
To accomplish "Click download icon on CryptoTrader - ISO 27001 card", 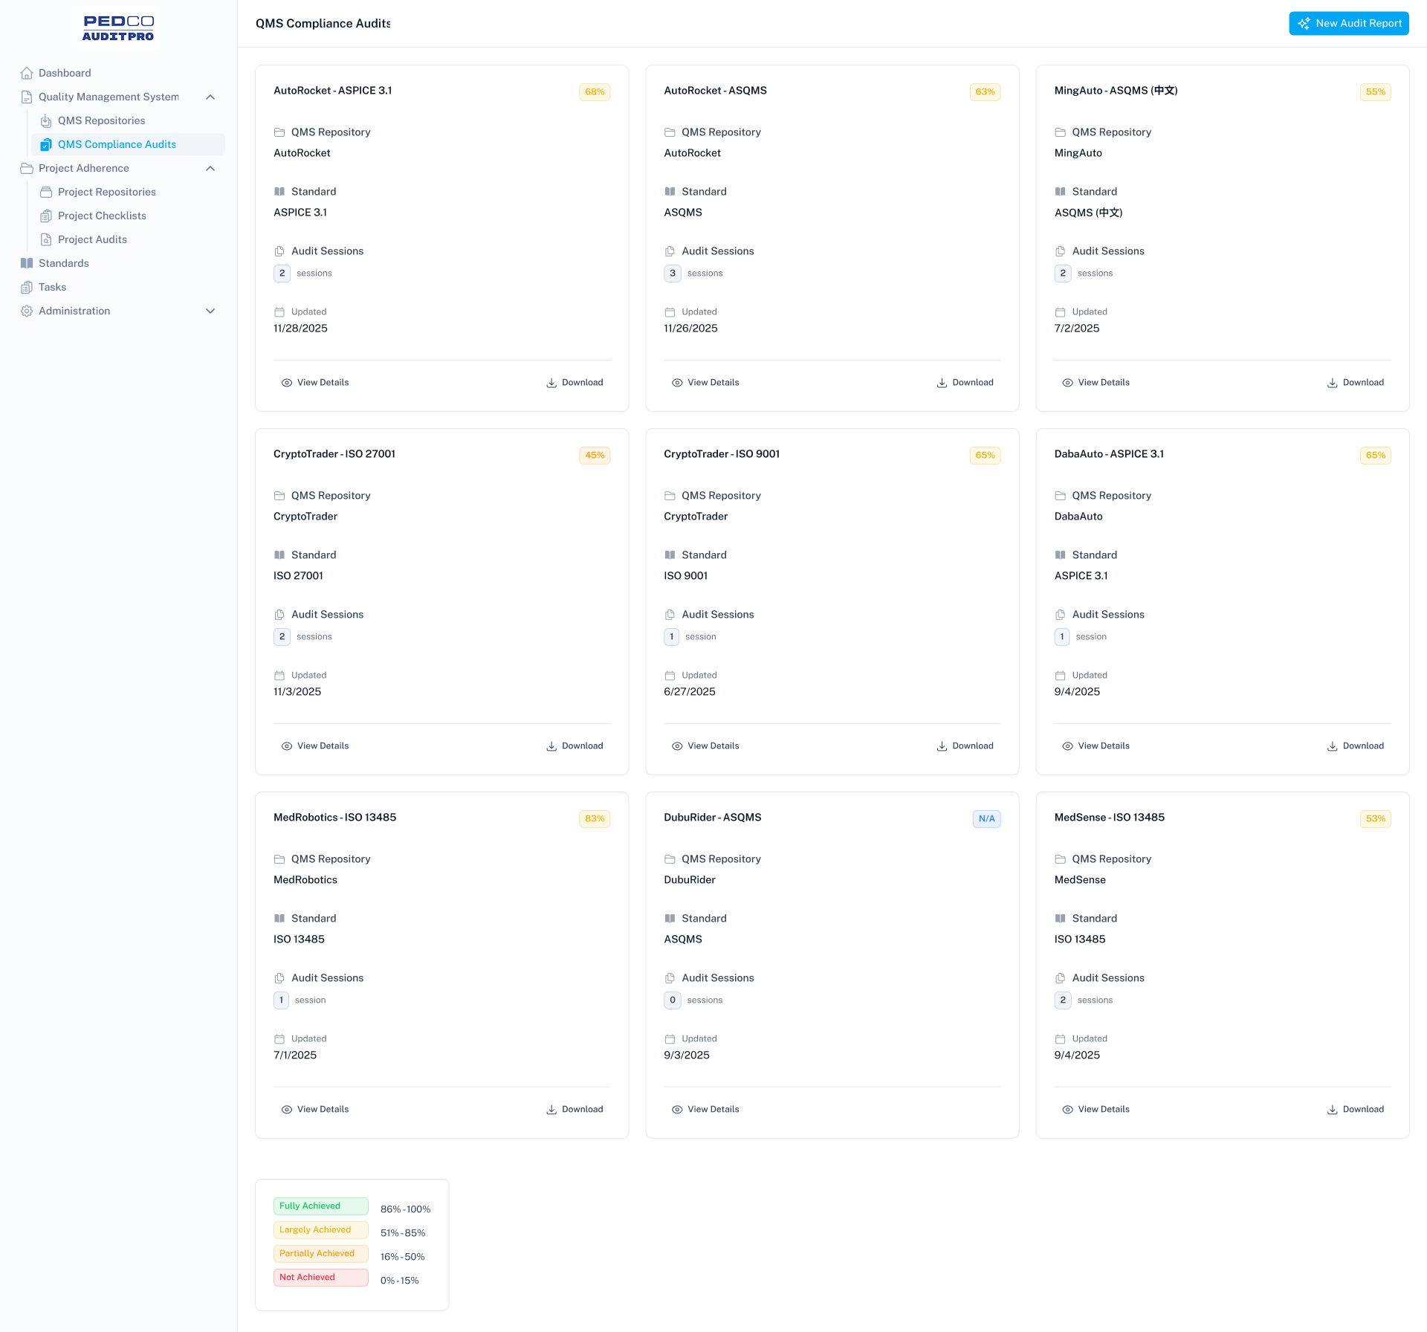I will click(x=551, y=746).
